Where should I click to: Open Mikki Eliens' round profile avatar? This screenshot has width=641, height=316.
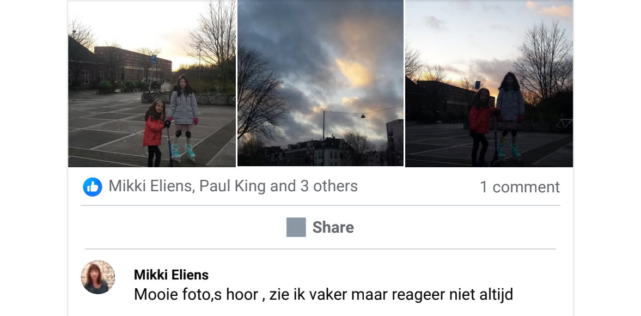click(97, 277)
